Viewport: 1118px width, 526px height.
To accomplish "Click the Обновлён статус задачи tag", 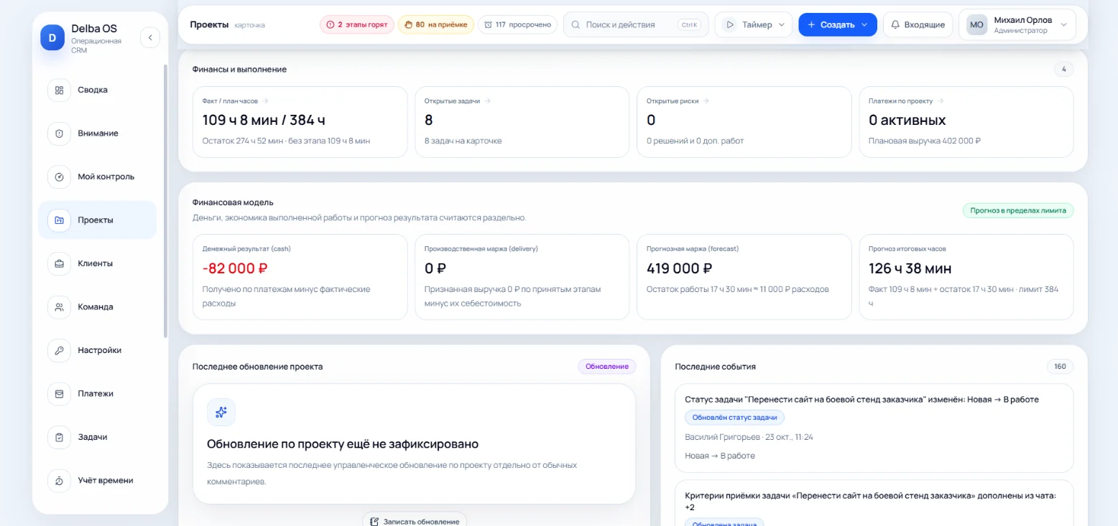I will 734,418.
